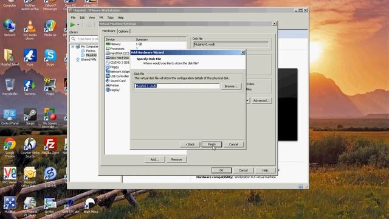Open the Spybot desktop shortcut
389x219 pixels.
coord(50,206)
